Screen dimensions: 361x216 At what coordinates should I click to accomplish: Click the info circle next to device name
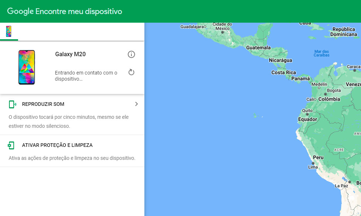(x=131, y=54)
